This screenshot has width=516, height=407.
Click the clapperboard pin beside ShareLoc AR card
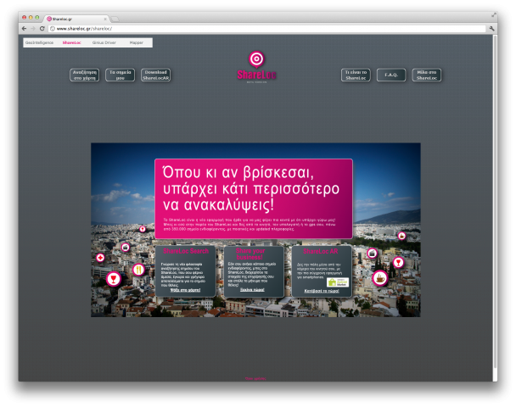(x=373, y=254)
